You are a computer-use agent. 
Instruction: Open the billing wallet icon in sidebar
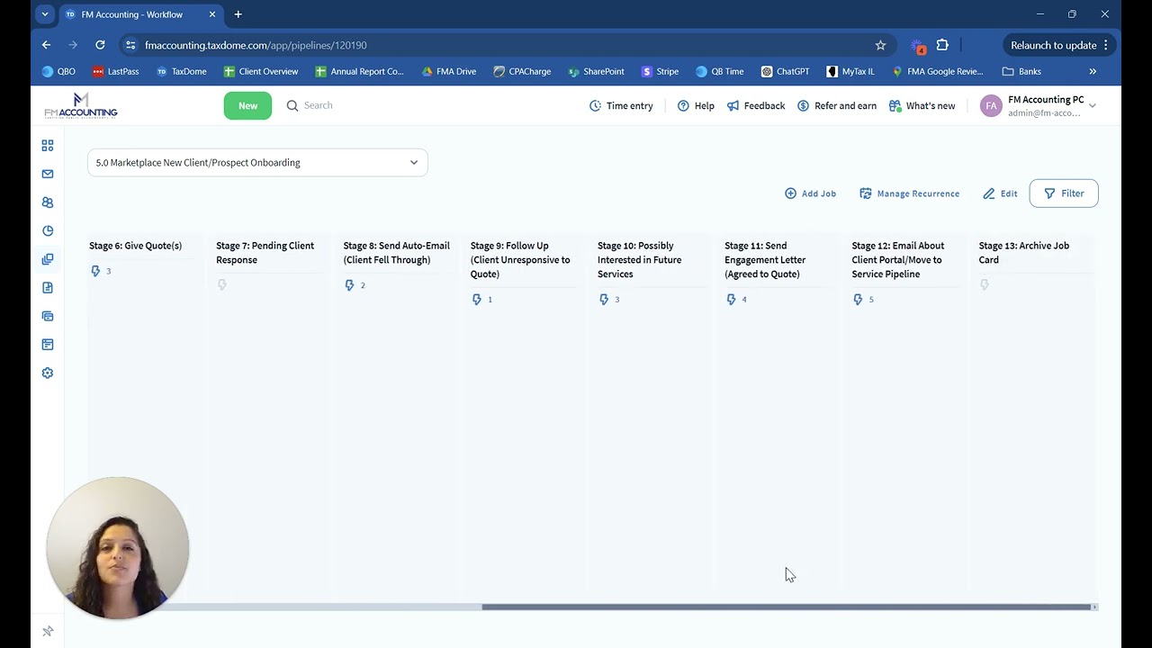pos(48,316)
